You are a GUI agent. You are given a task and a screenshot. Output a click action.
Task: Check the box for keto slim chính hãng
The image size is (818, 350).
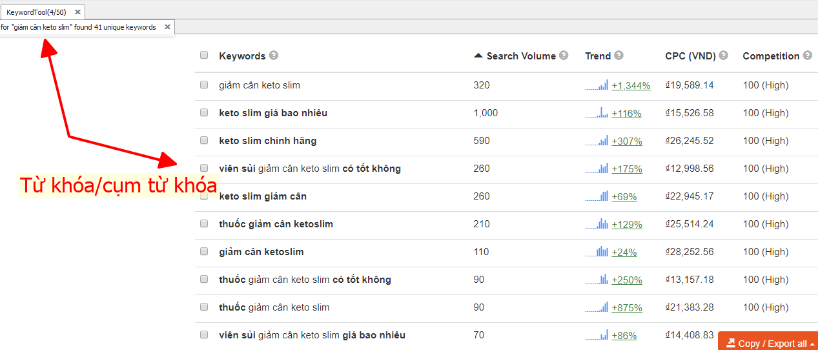coord(204,140)
